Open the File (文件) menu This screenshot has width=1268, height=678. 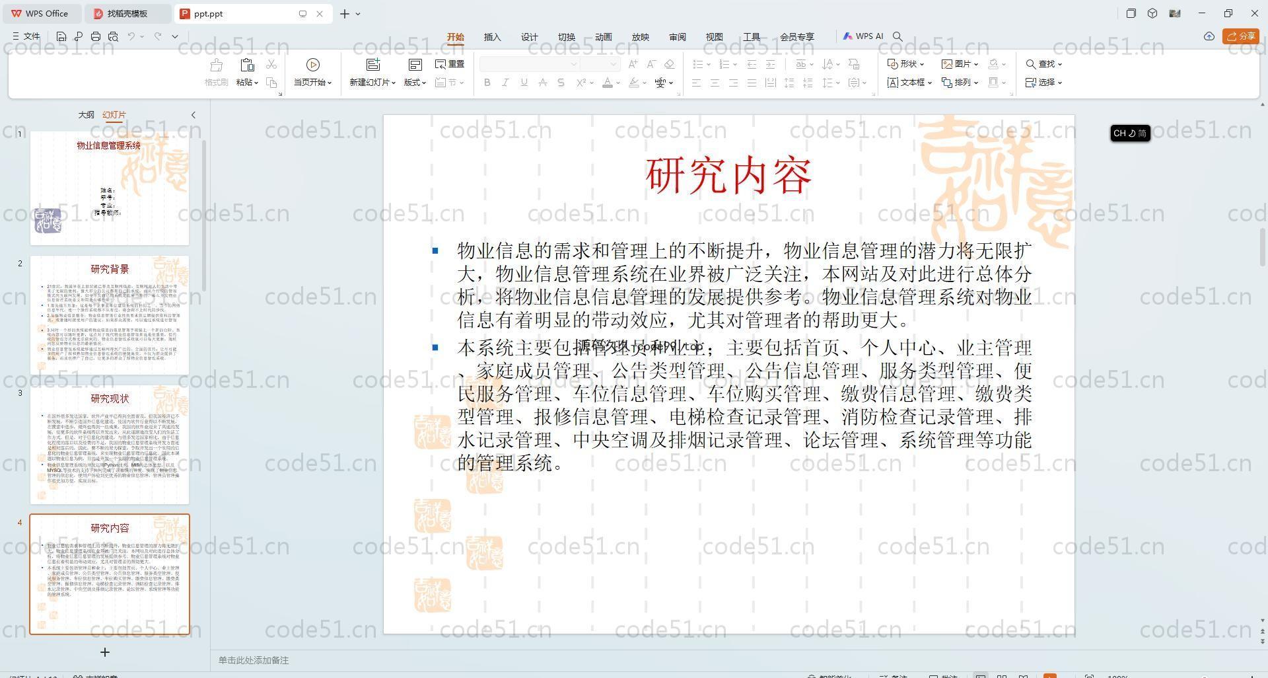point(26,36)
